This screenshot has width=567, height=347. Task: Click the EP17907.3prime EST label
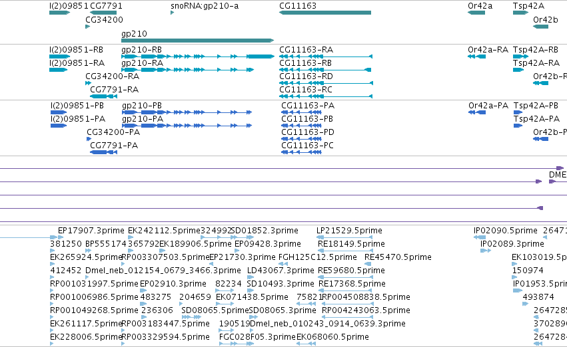[91, 231]
